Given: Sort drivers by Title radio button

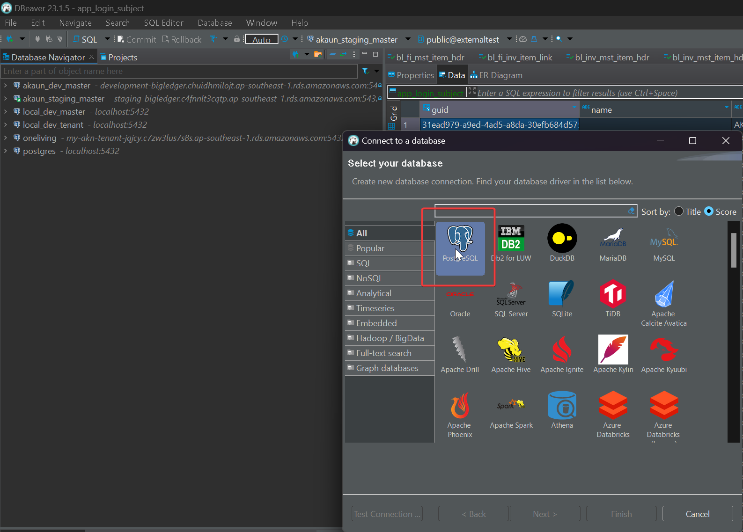Looking at the screenshot, I should (x=679, y=211).
